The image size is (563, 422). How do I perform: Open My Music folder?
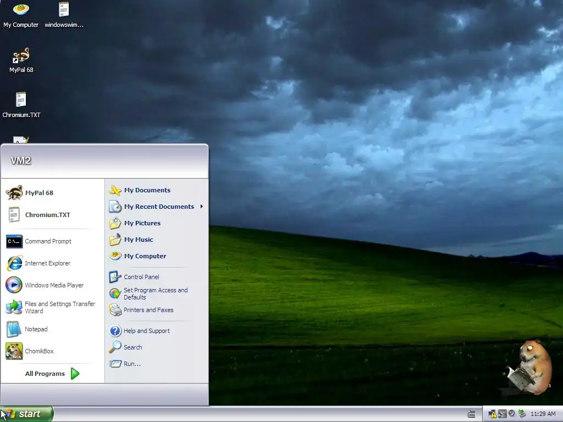click(157, 240)
